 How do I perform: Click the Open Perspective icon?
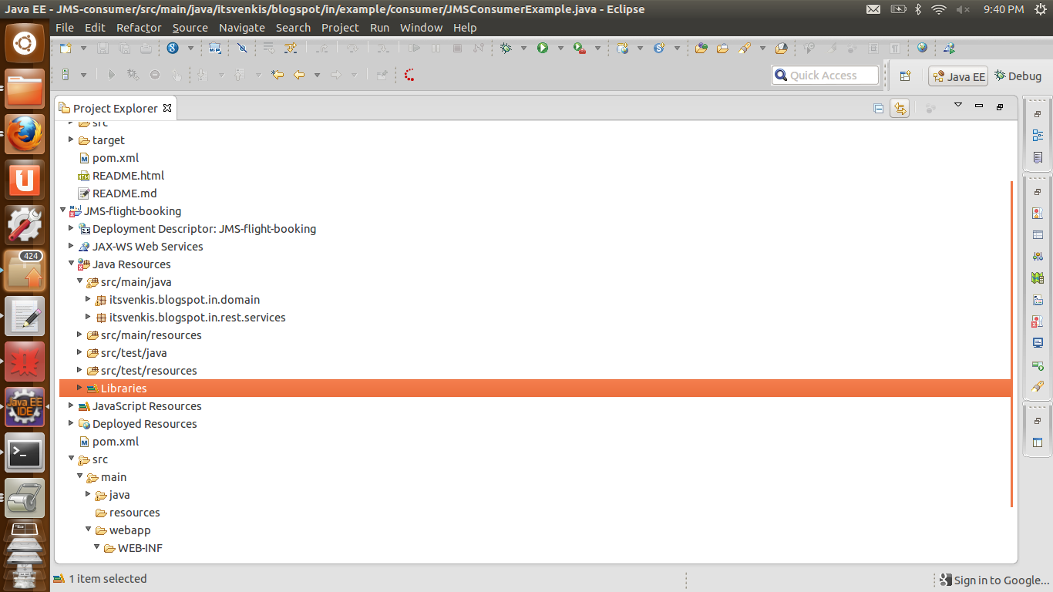(x=905, y=76)
